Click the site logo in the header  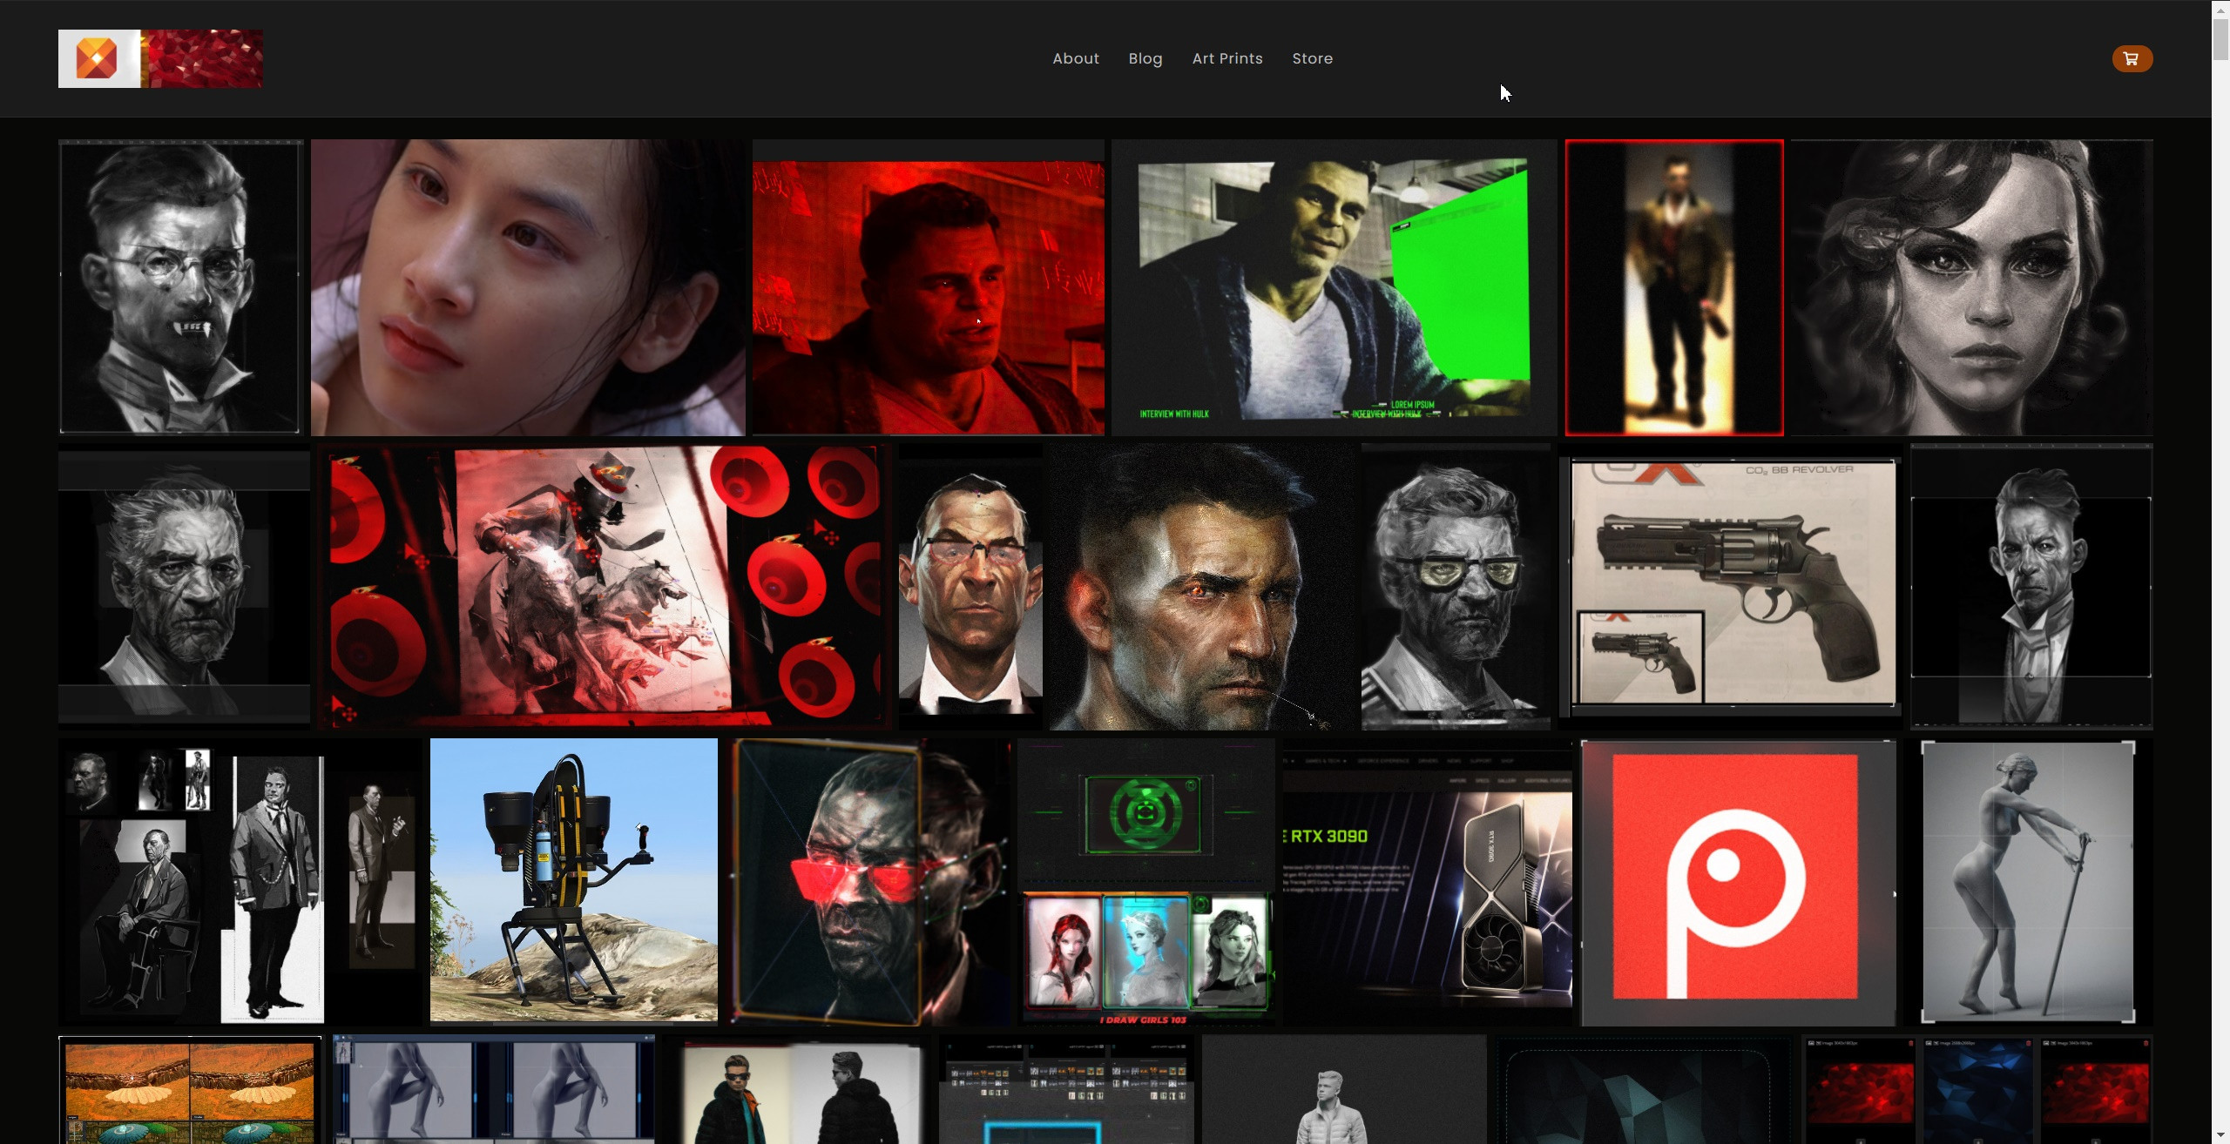[160, 58]
